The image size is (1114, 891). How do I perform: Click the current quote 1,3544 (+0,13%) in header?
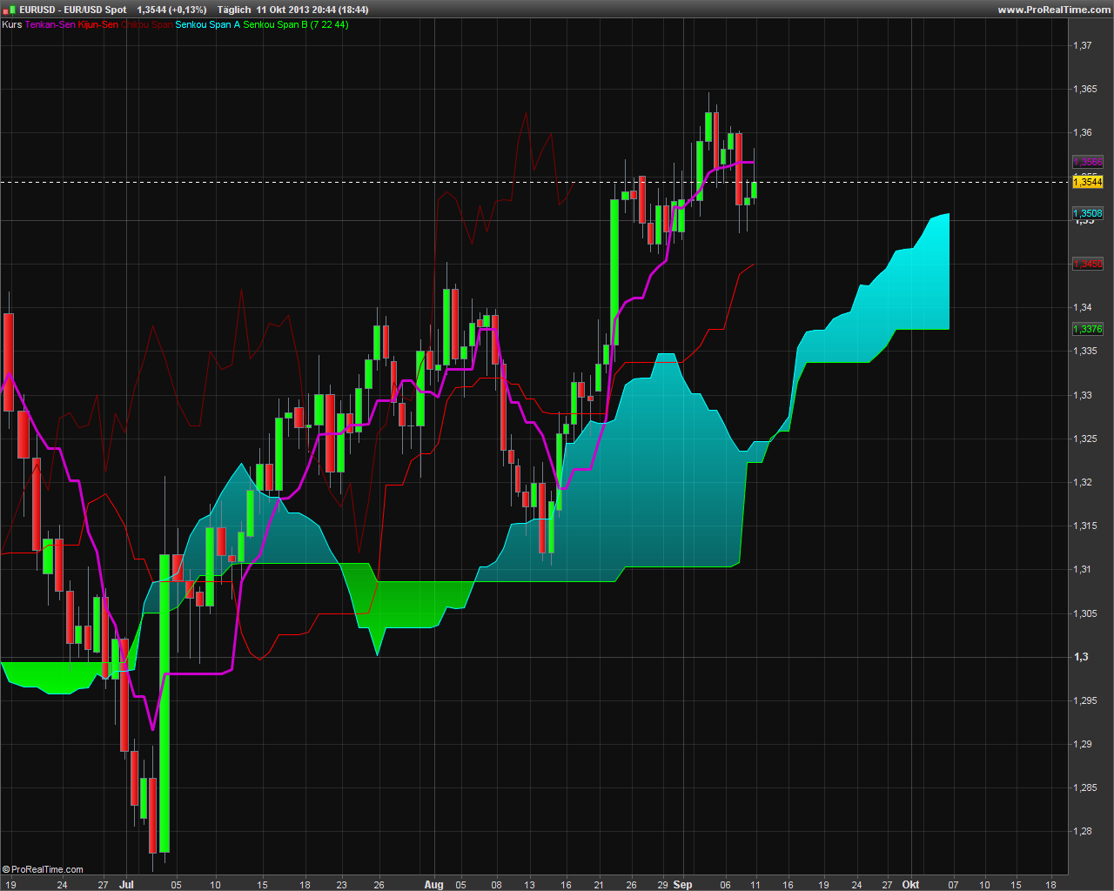click(x=171, y=10)
